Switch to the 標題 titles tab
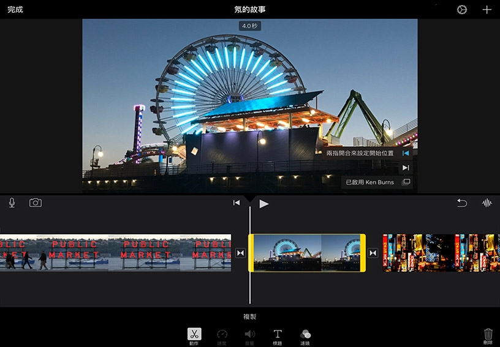Screen dimensions: 500x347 (x=278, y=335)
